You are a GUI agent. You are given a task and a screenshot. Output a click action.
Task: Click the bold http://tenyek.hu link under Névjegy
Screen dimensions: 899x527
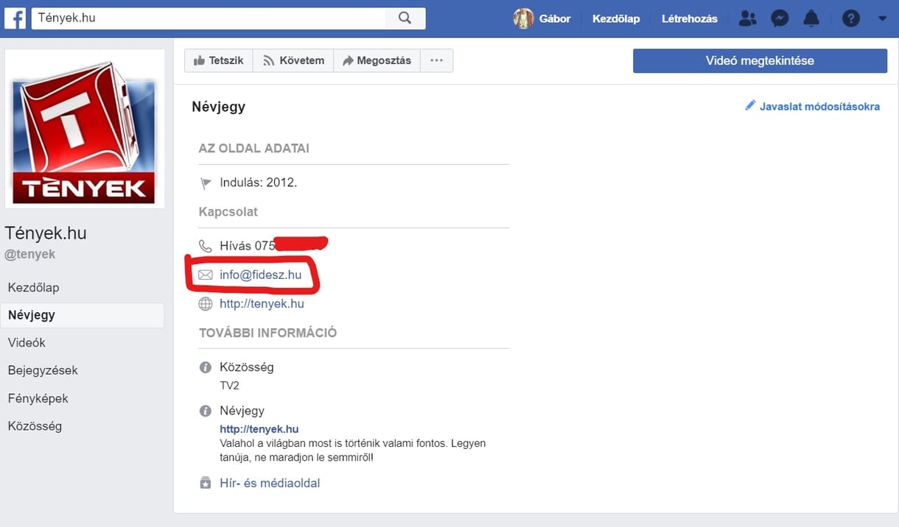tap(259, 428)
